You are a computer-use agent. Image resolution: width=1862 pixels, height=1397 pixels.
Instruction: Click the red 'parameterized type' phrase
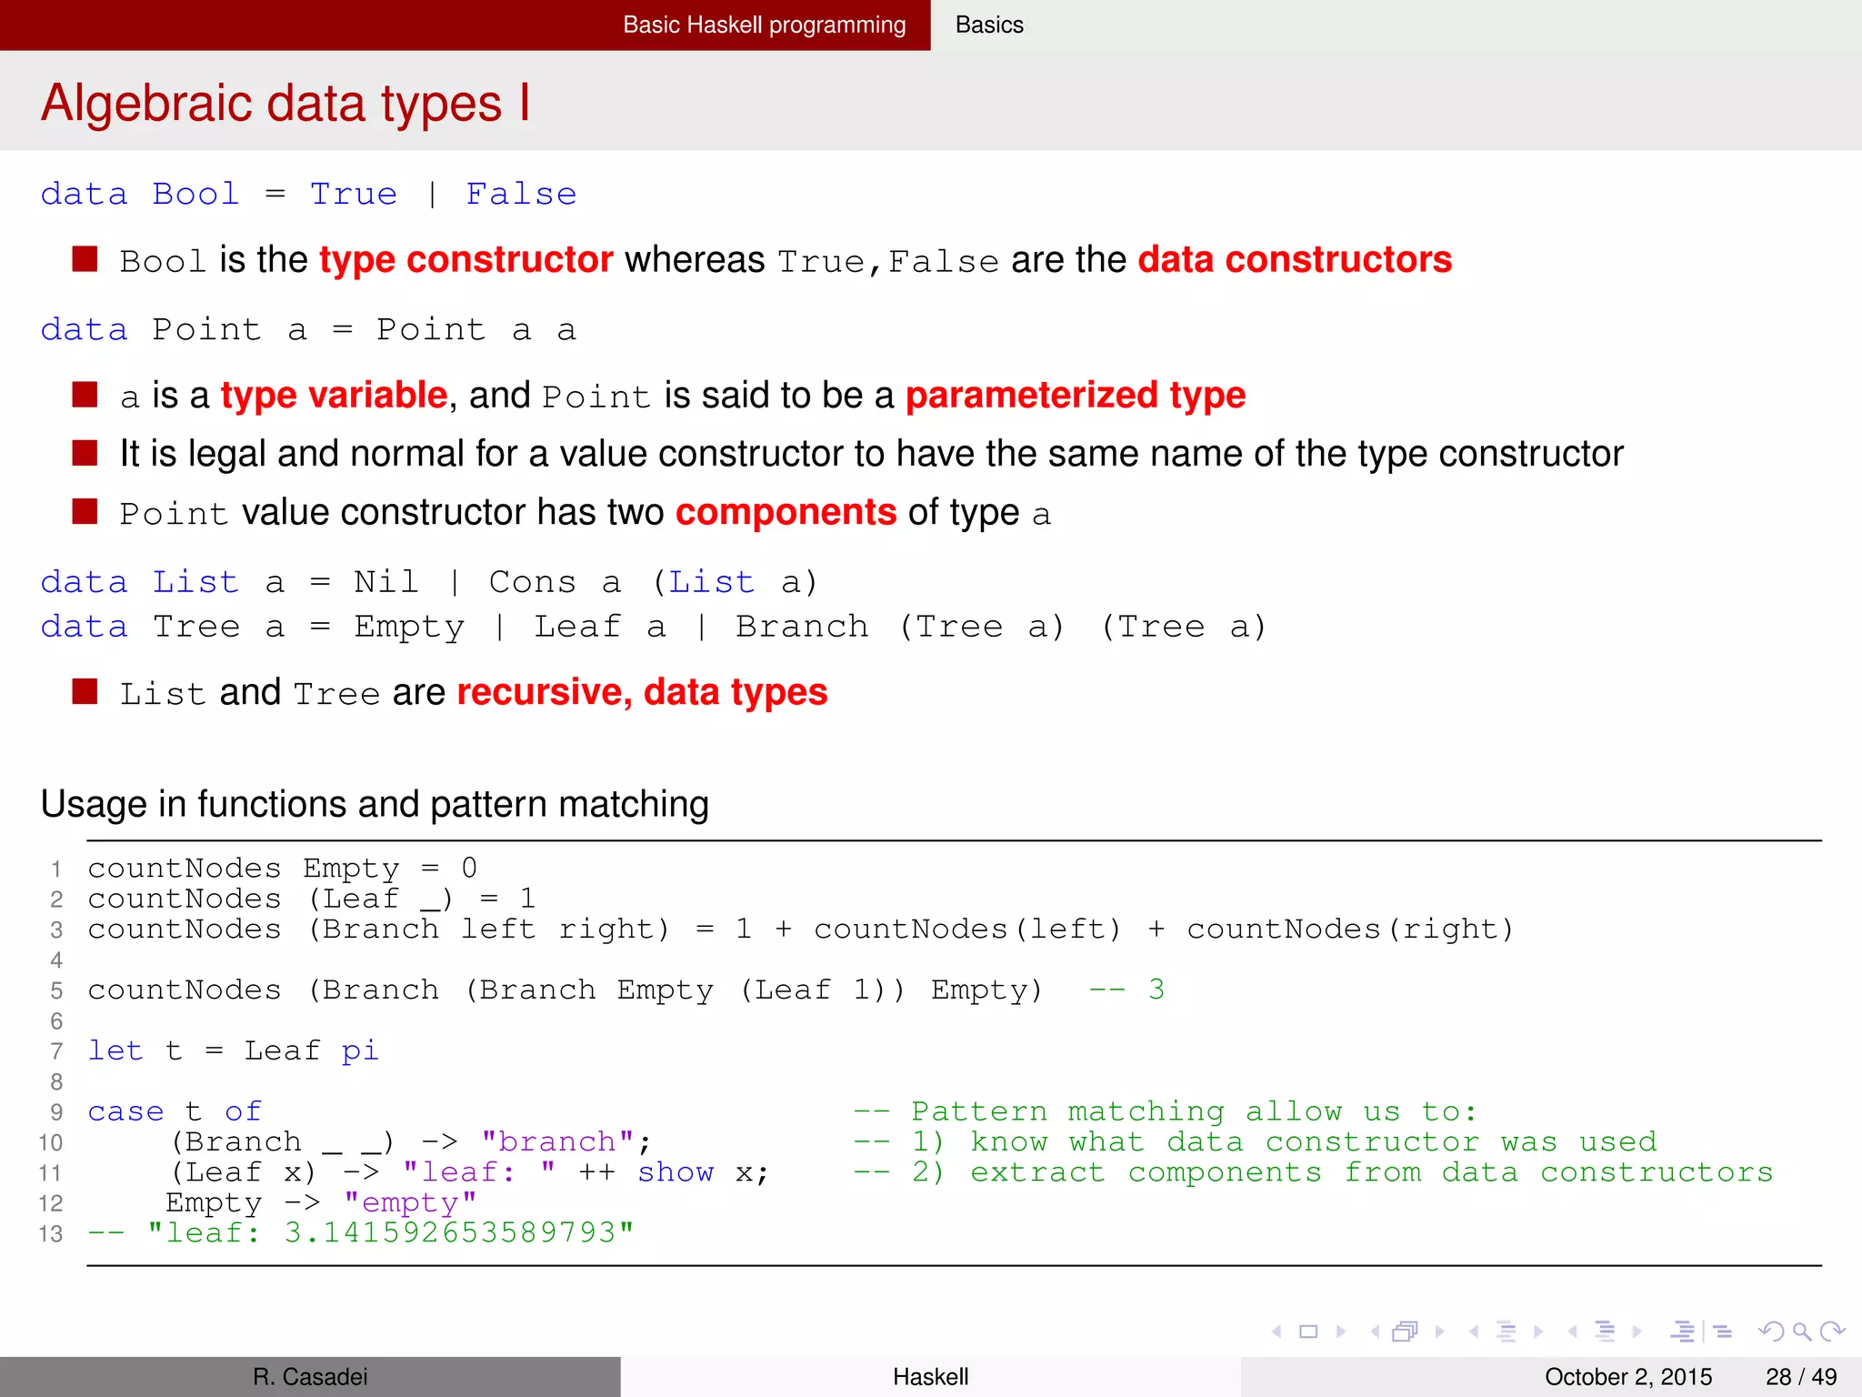tap(1076, 396)
